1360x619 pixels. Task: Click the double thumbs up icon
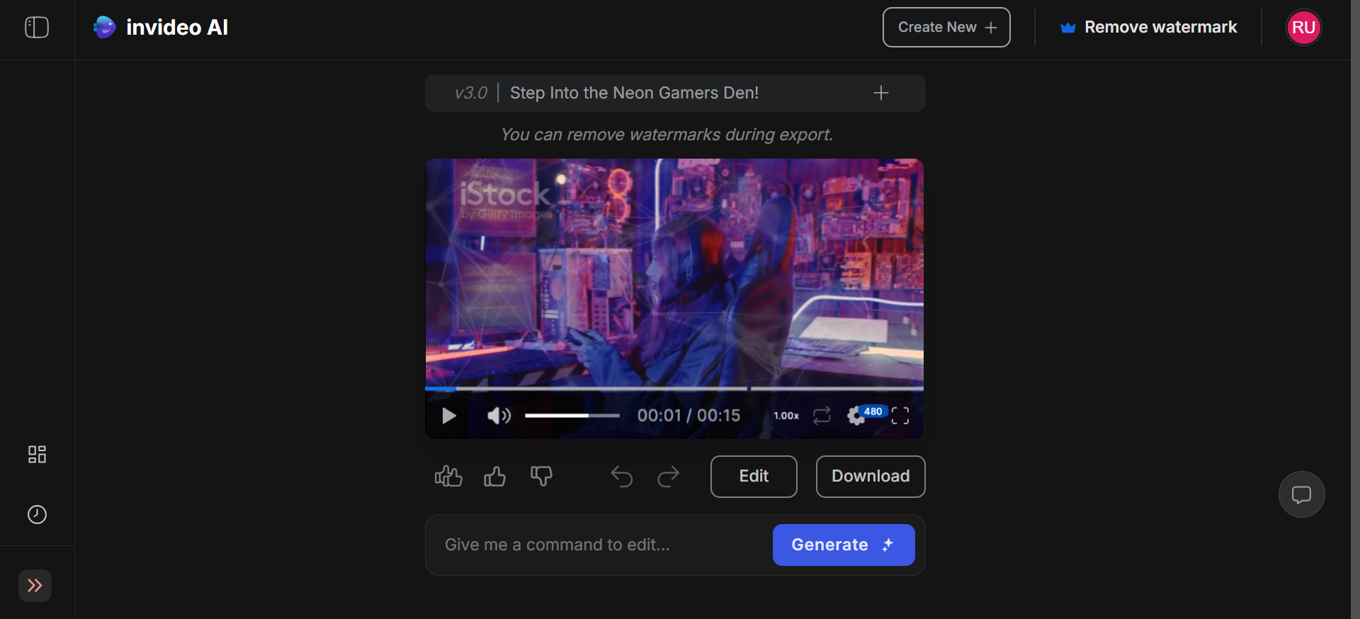448,477
